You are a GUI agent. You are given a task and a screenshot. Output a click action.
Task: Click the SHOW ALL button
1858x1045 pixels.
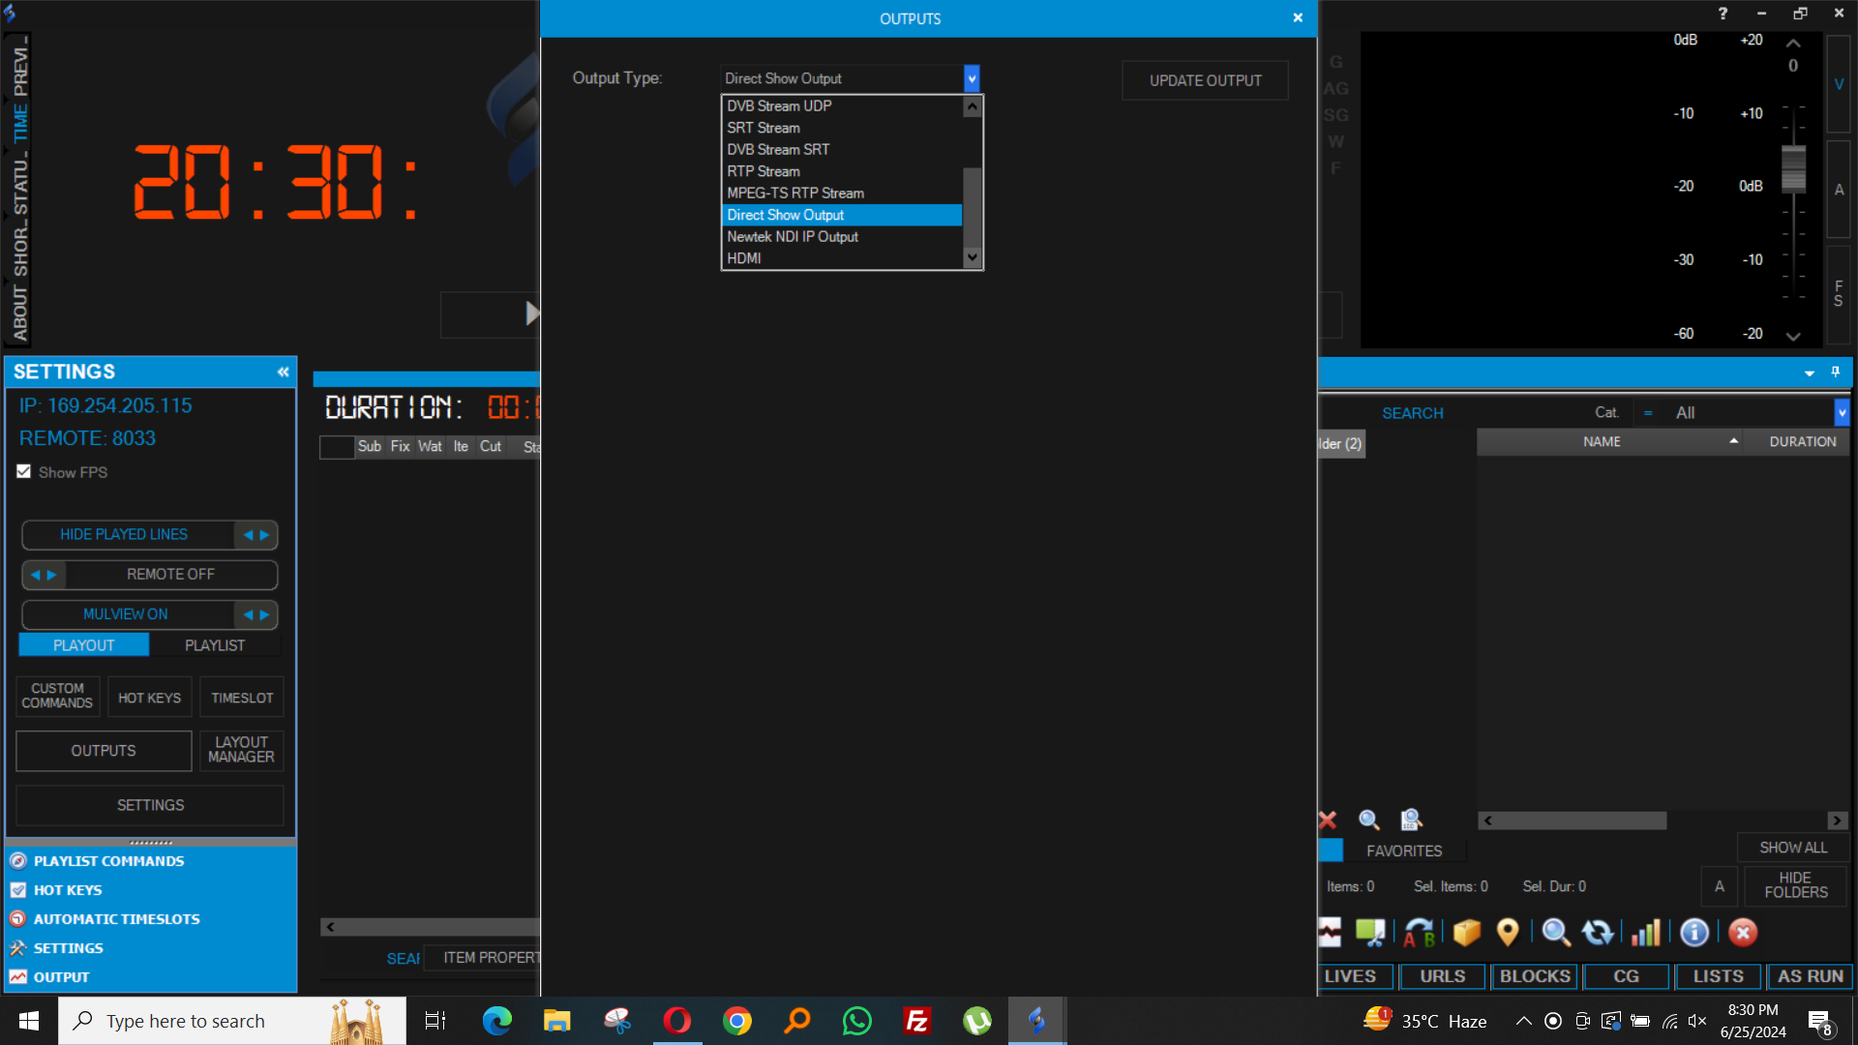[x=1793, y=848]
